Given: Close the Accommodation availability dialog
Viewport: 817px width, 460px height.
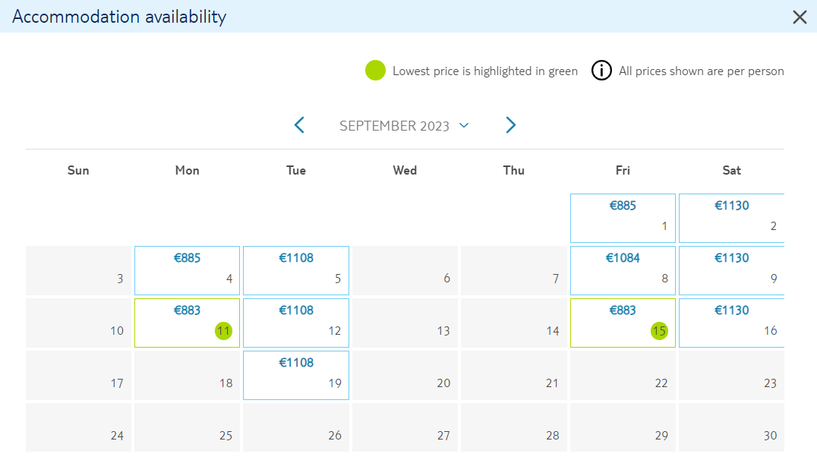Looking at the screenshot, I should tap(800, 17).
